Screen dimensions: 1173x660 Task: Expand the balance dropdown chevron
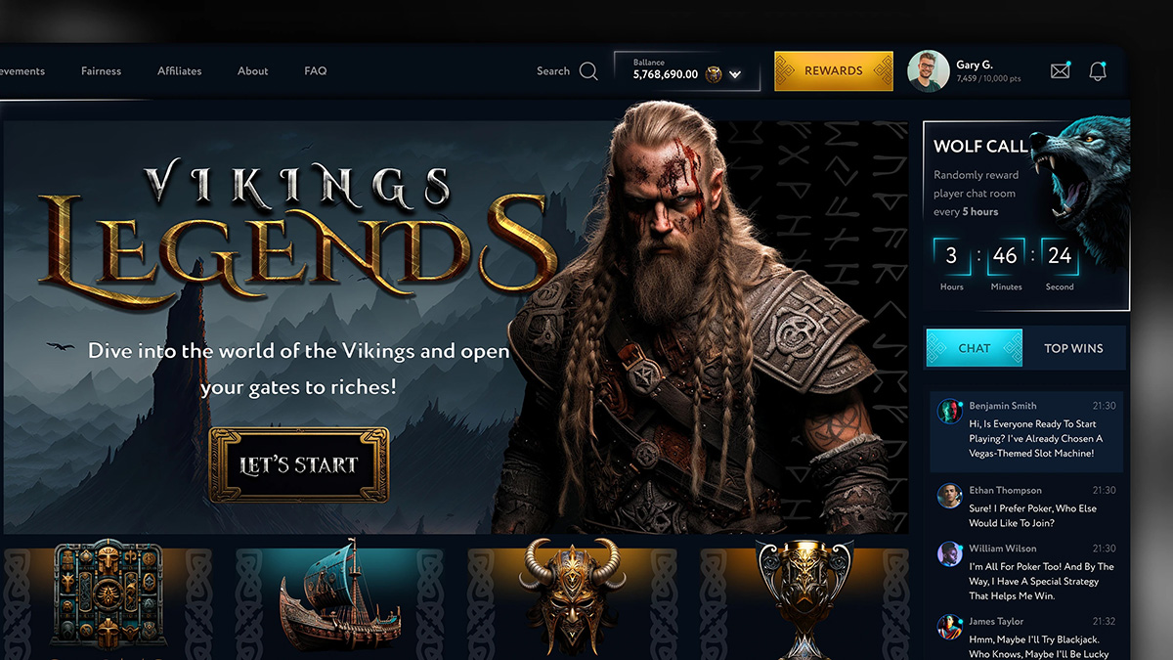(735, 74)
